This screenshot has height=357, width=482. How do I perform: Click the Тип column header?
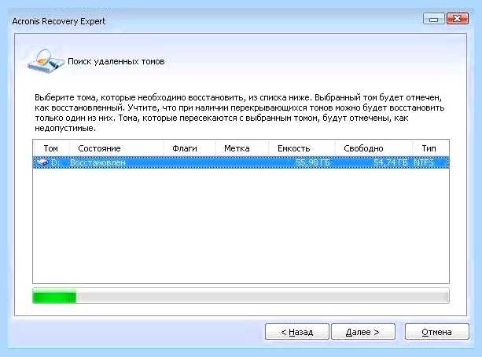(430, 148)
